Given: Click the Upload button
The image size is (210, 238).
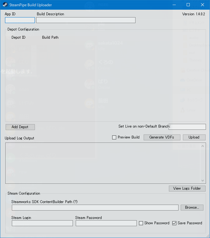Looking at the screenshot, I should pos(194,137).
